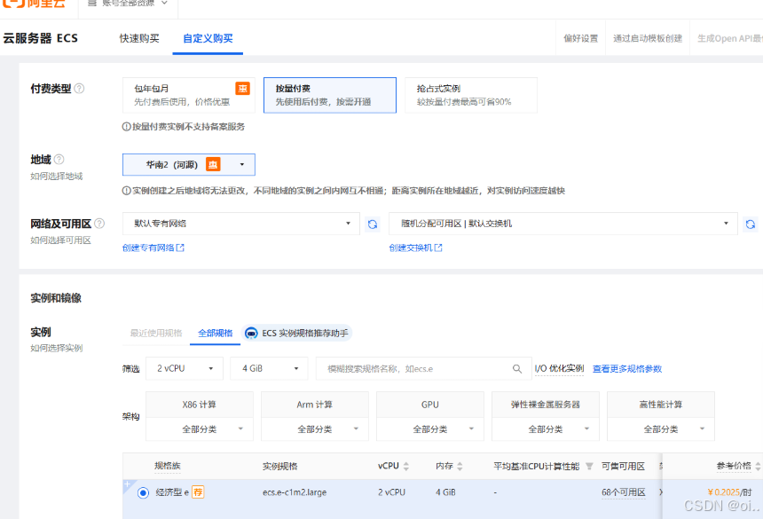The image size is (763, 519).
Task: Click 生成Open API button
Action: pos(729,38)
